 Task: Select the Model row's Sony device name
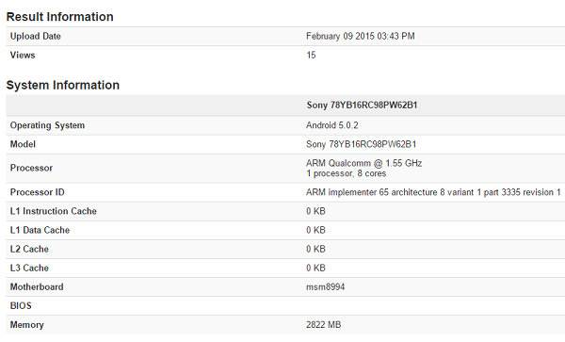tap(361, 144)
